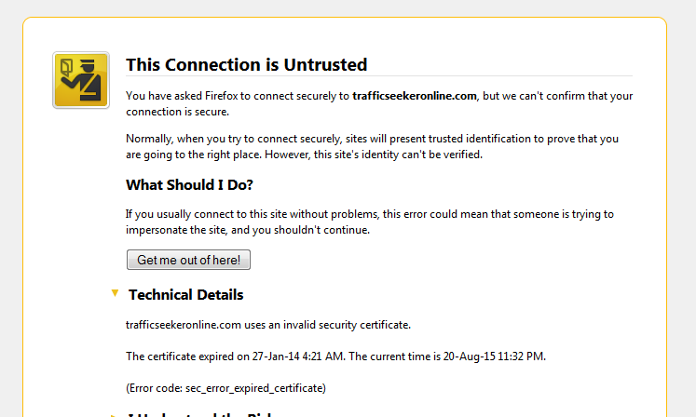
Task: Click the "Get me out of here!" button
Action: (x=188, y=260)
